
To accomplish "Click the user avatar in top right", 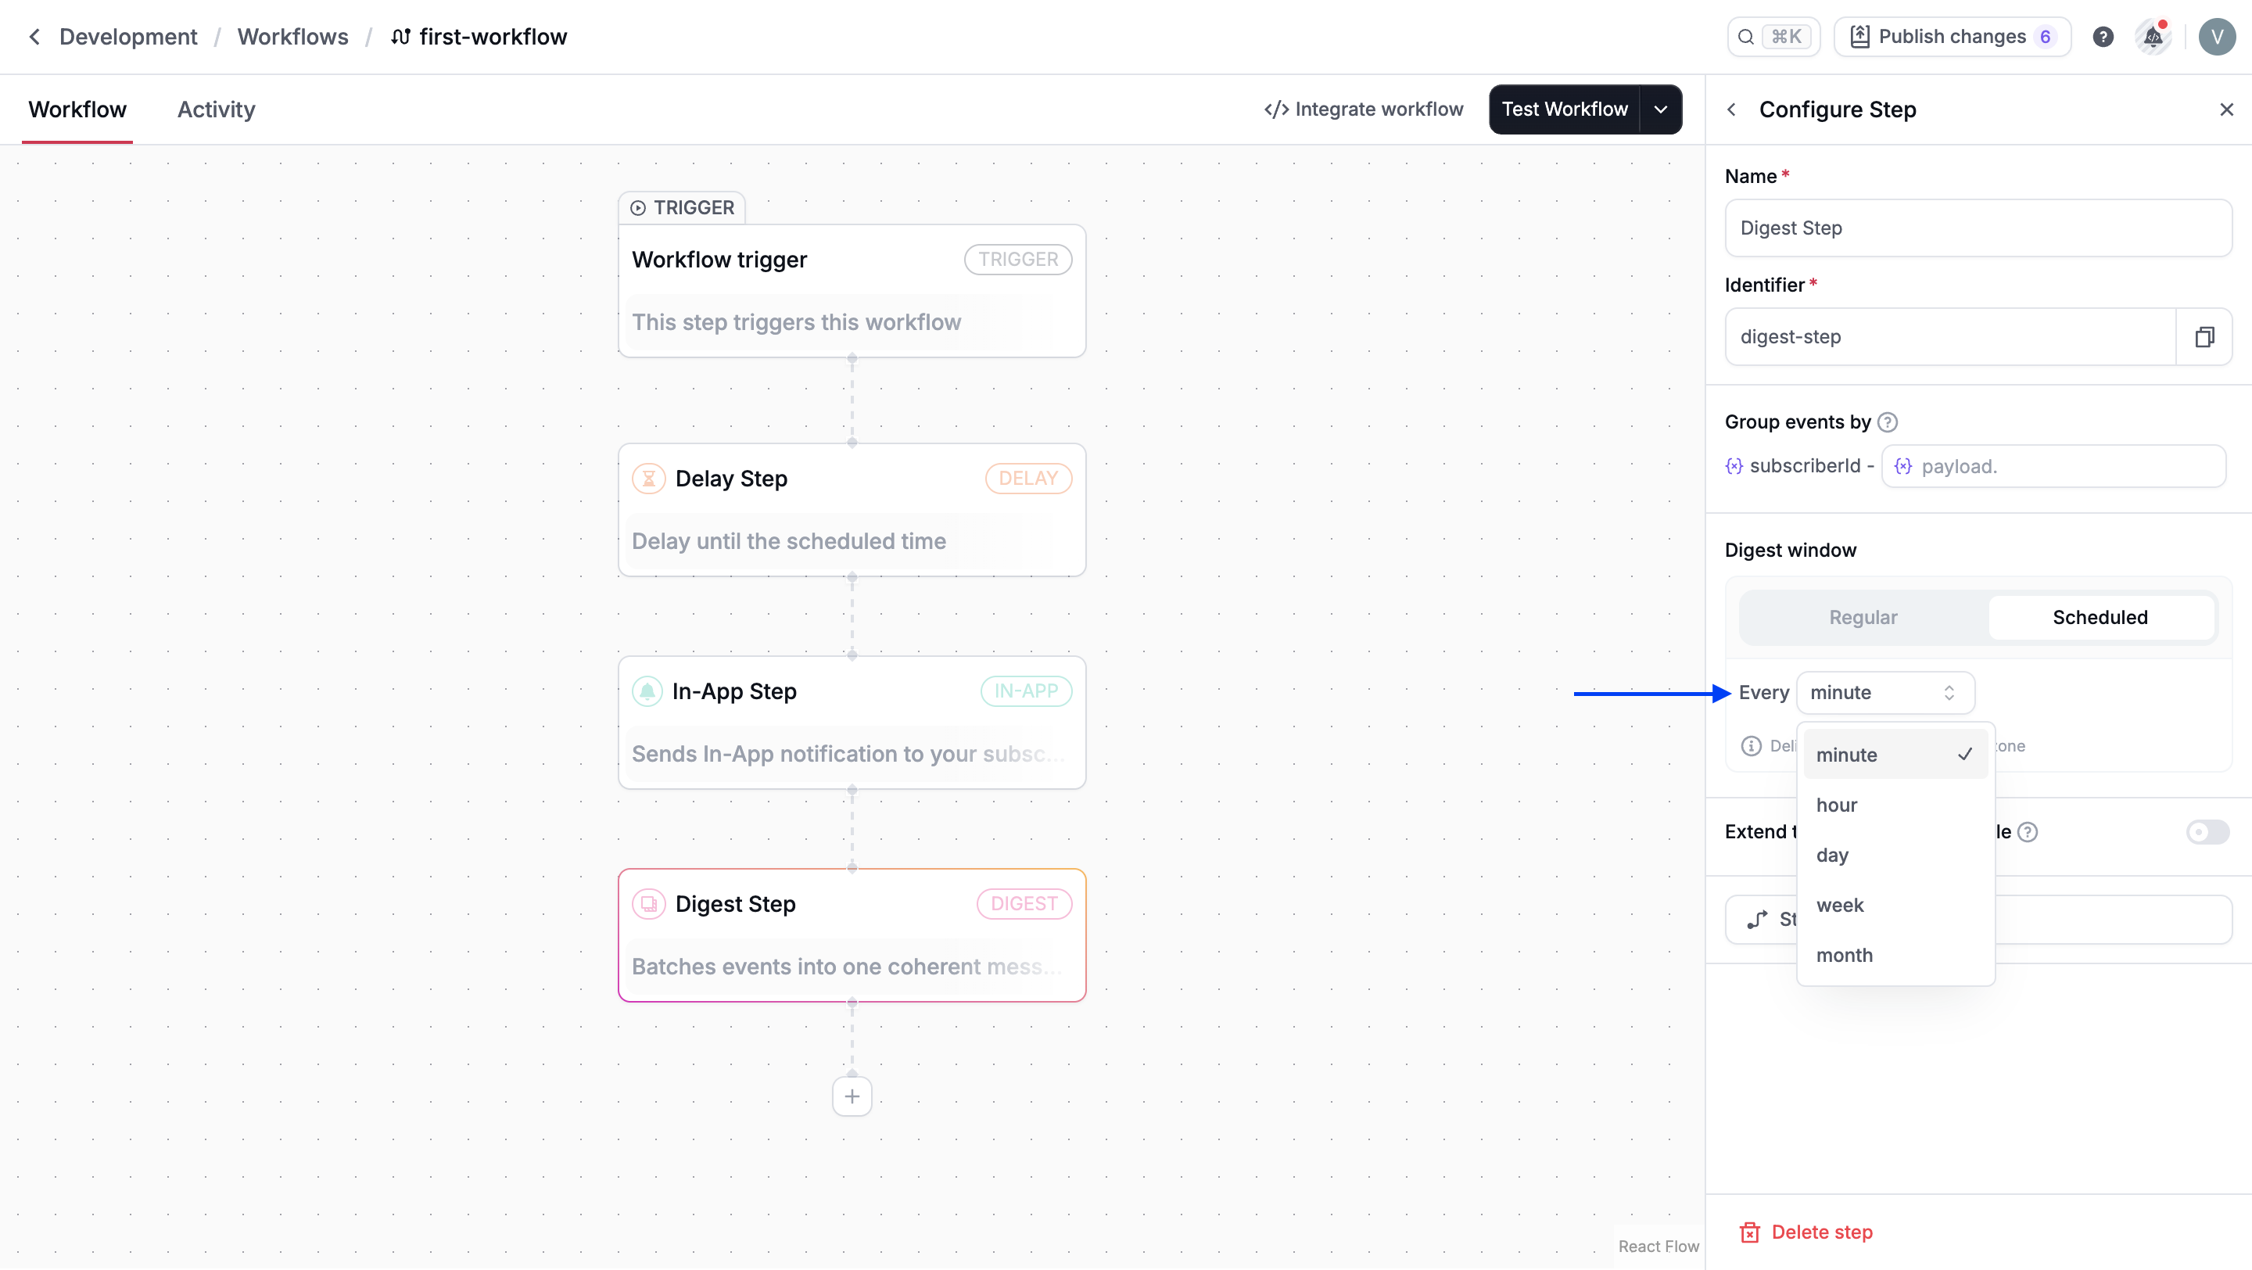I will point(2216,36).
